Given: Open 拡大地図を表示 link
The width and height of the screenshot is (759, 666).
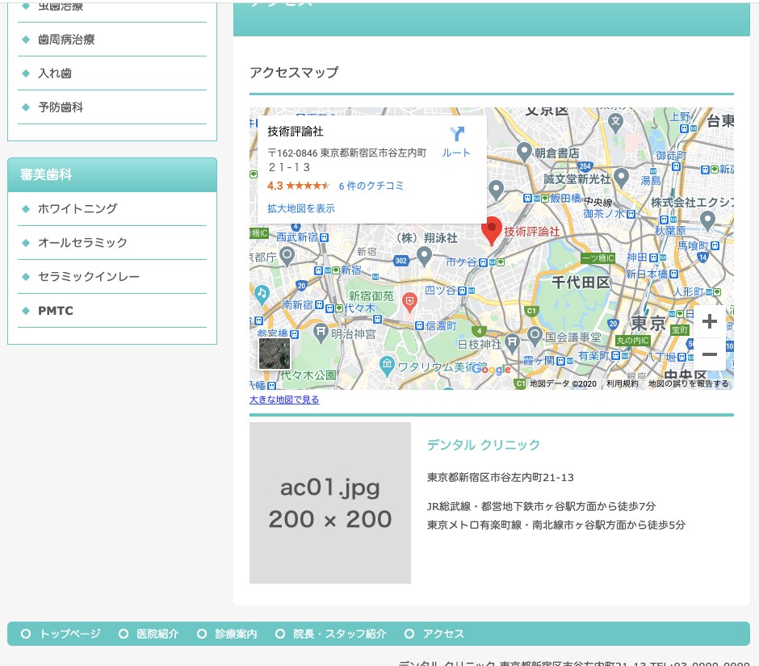Looking at the screenshot, I should coord(300,208).
